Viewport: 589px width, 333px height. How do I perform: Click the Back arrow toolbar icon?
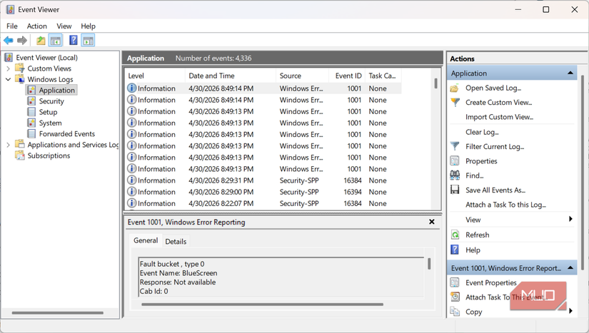coord(9,40)
